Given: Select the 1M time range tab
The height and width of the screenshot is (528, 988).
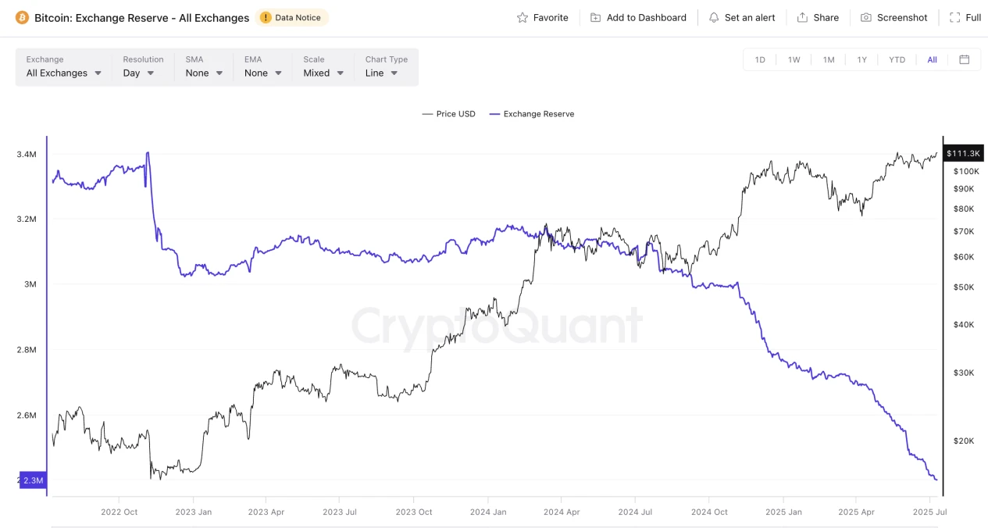Looking at the screenshot, I should point(829,59).
